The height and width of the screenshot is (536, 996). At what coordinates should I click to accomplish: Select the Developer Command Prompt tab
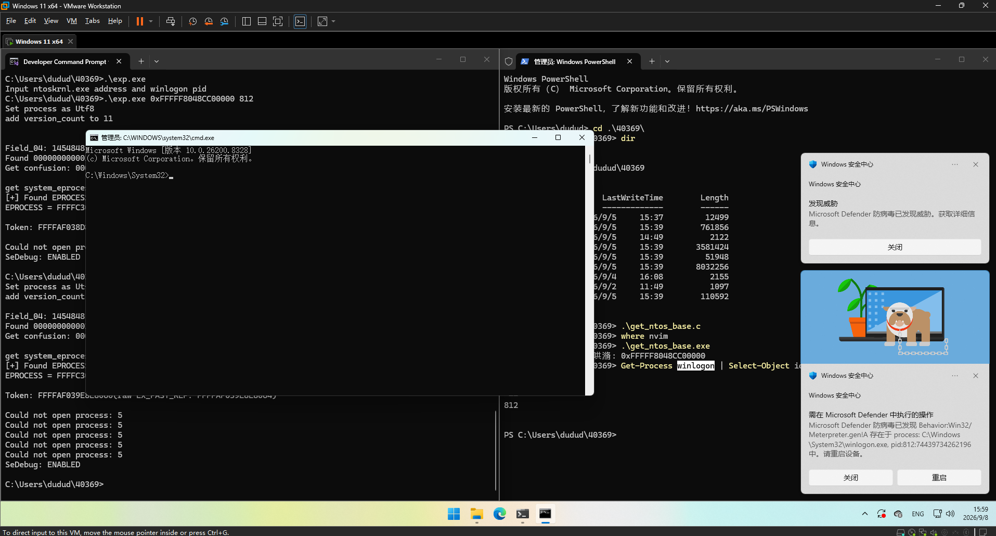(x=65, y=61)
